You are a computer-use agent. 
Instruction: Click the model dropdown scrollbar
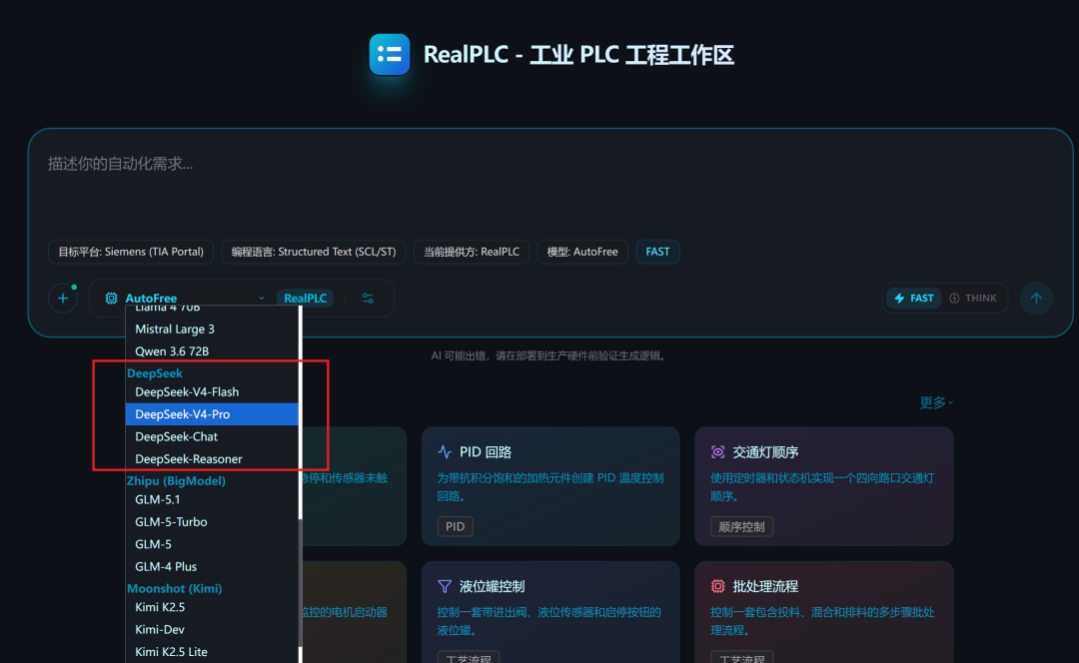300,581
